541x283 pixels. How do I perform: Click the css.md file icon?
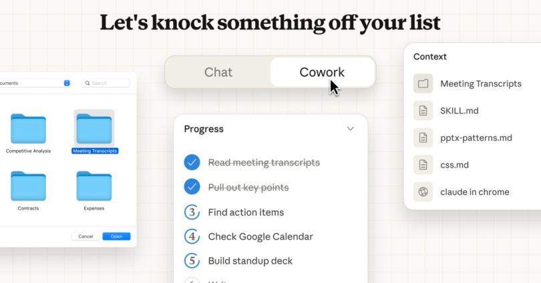pos(422,165)
